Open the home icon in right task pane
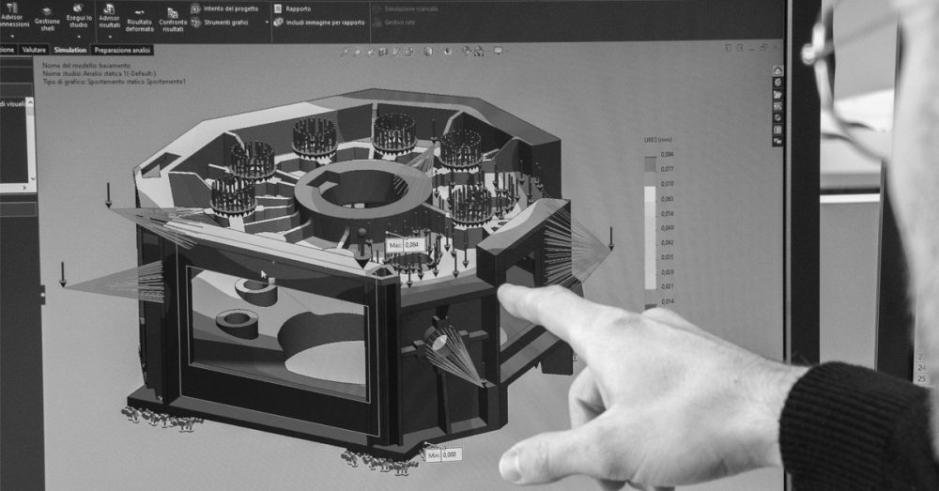 pos(777,71)
